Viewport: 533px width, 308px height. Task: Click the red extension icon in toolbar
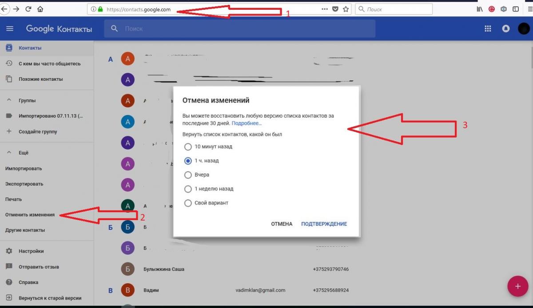tap(492, 9)
